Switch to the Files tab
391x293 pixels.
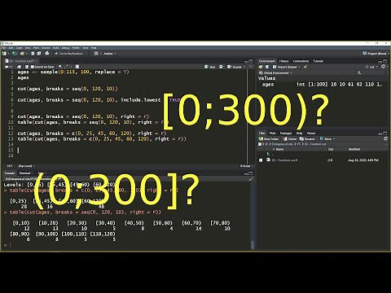point(261,133)
